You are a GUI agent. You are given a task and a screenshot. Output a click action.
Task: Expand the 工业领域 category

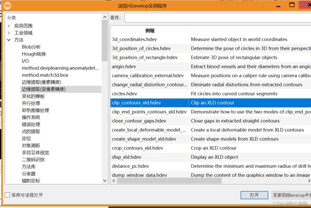point(9,33)
